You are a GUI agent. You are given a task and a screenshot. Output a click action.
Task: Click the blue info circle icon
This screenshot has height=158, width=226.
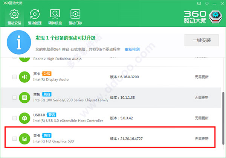click(19, 42)
